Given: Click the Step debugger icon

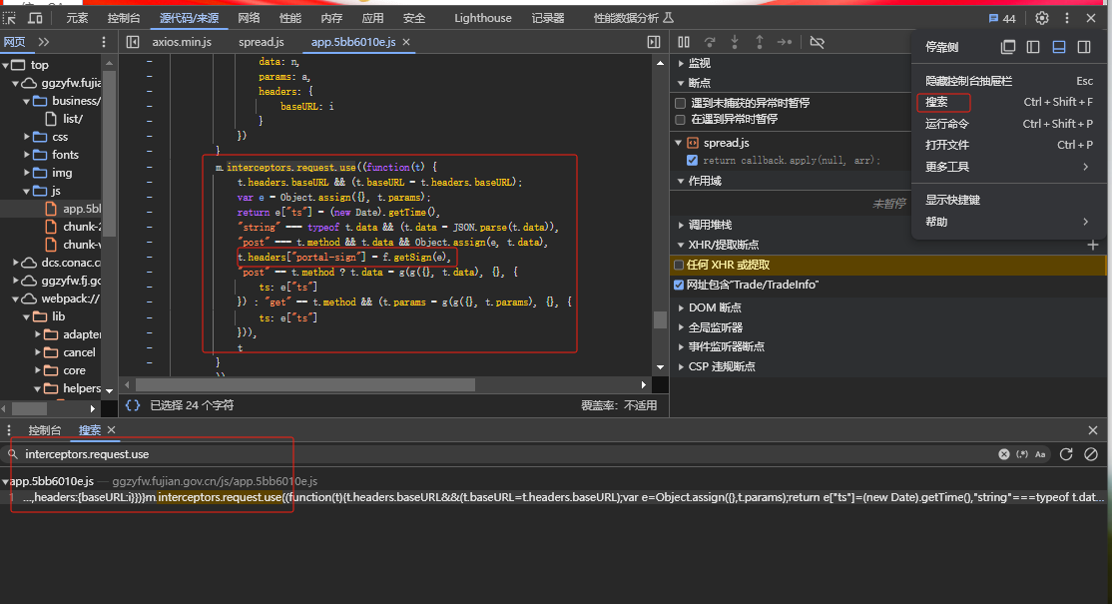Looking at the screenshot, I should pyautogui.click(x=785, y=42).
